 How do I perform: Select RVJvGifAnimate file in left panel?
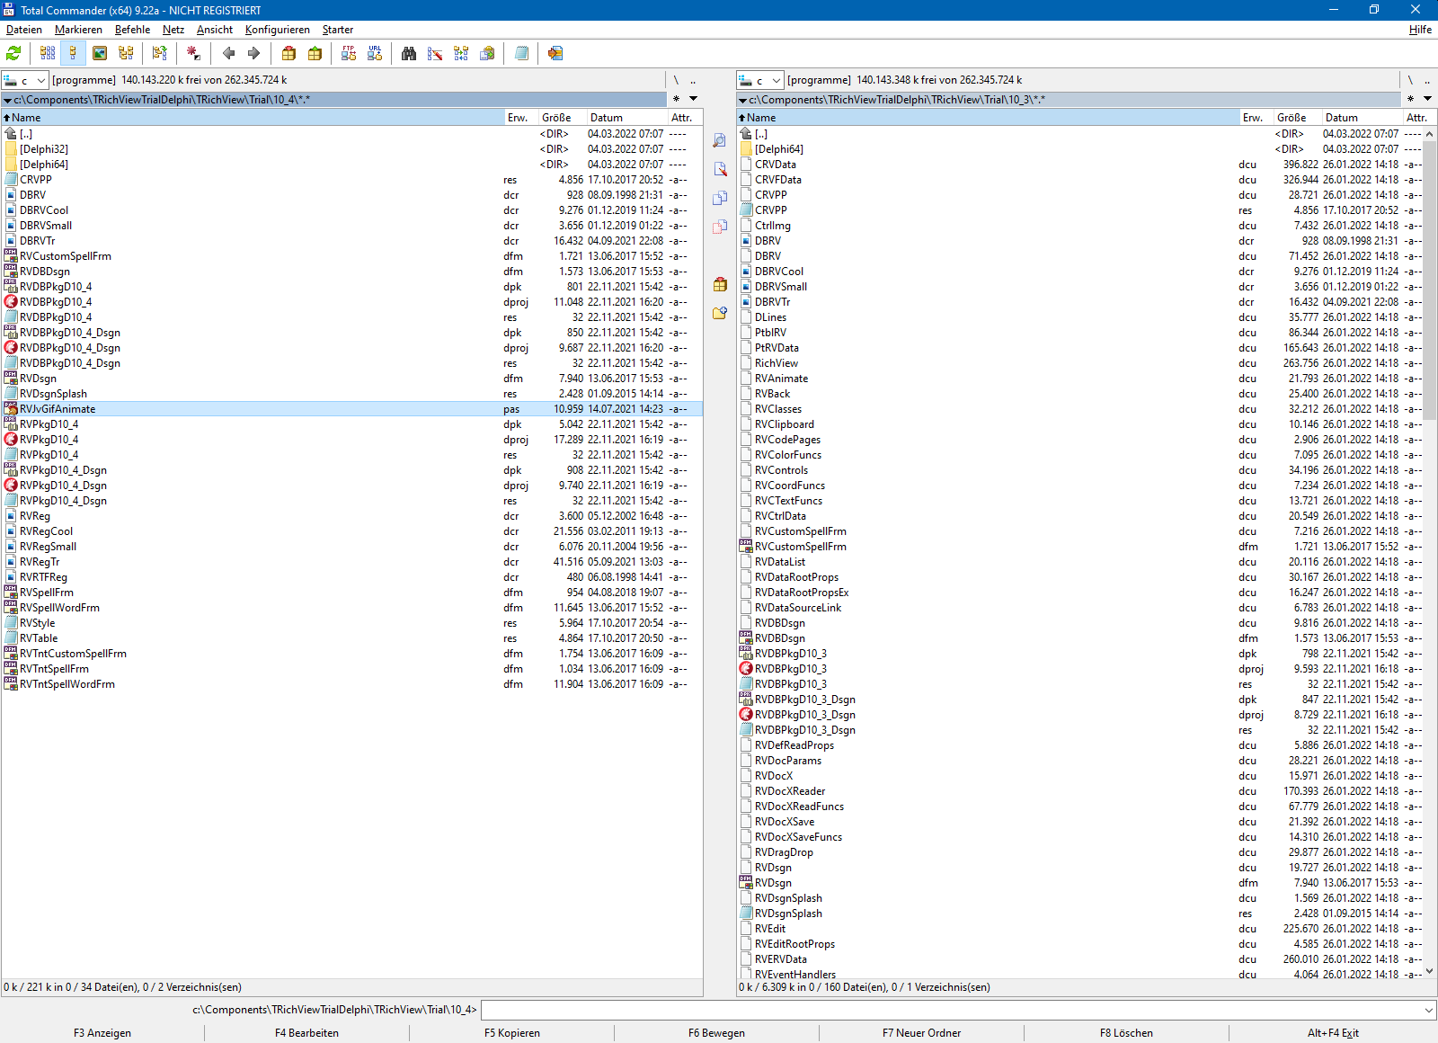(352, 409)
